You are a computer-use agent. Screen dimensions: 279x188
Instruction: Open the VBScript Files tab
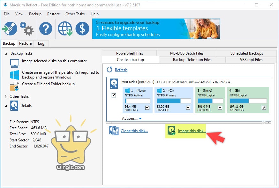click(x=251, y=60)
